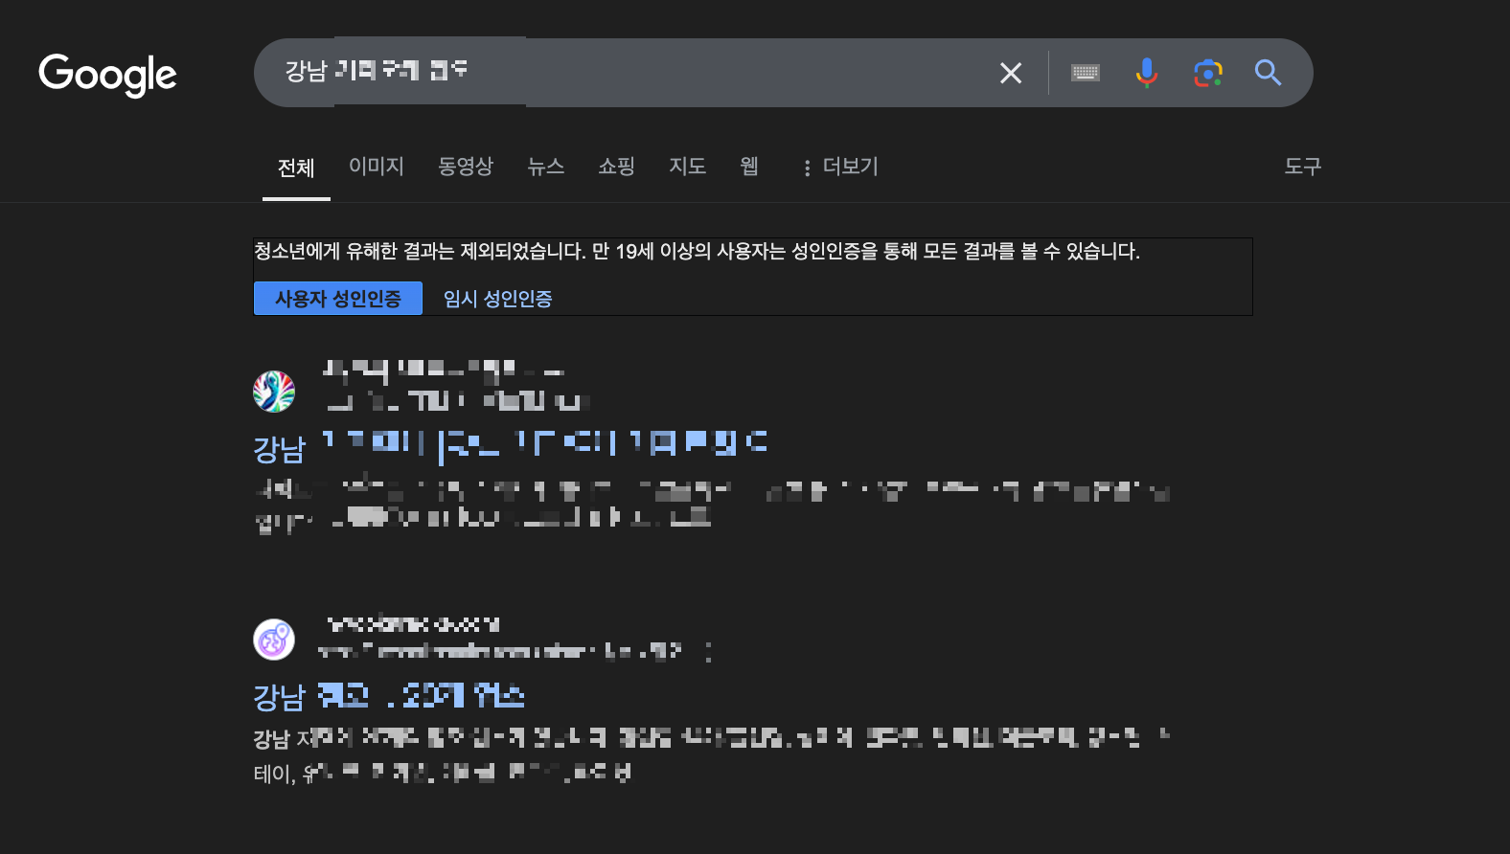Open the 도구 search tools

(1303, 167)
